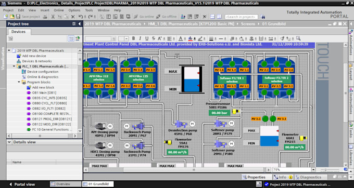
Task: Select OB121 PROG_ERR block
Action: 52,119
